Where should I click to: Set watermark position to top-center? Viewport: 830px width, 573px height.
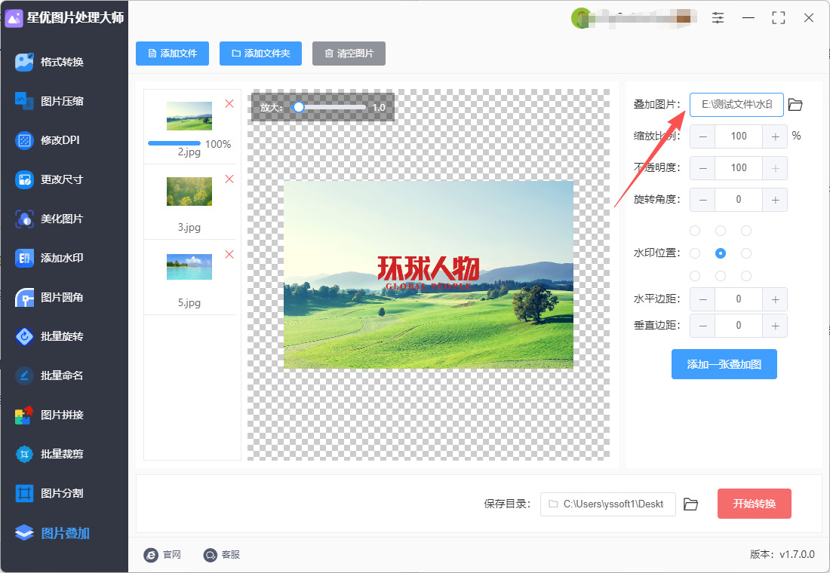[721, 231]
